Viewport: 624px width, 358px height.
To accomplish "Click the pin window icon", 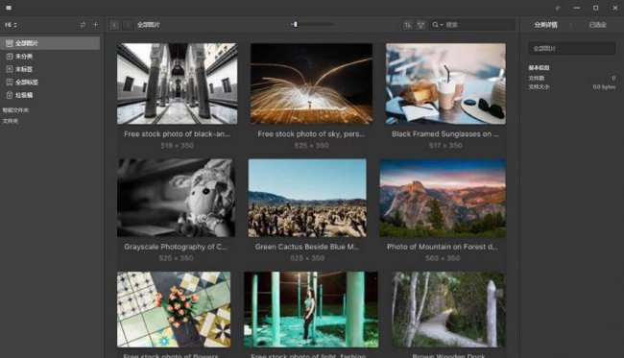I will click(x=558, y=8).
